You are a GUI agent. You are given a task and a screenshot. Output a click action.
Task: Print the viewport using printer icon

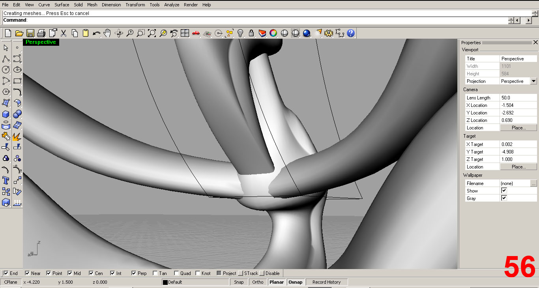(x=41, y=33)
